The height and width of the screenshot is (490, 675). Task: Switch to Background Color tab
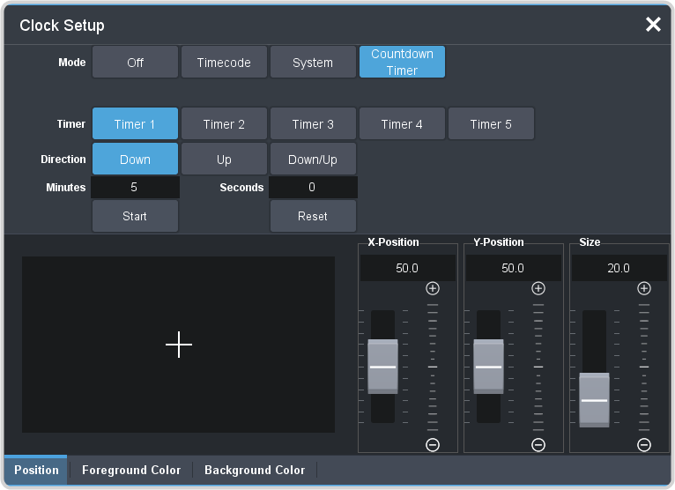coord(255,470)
